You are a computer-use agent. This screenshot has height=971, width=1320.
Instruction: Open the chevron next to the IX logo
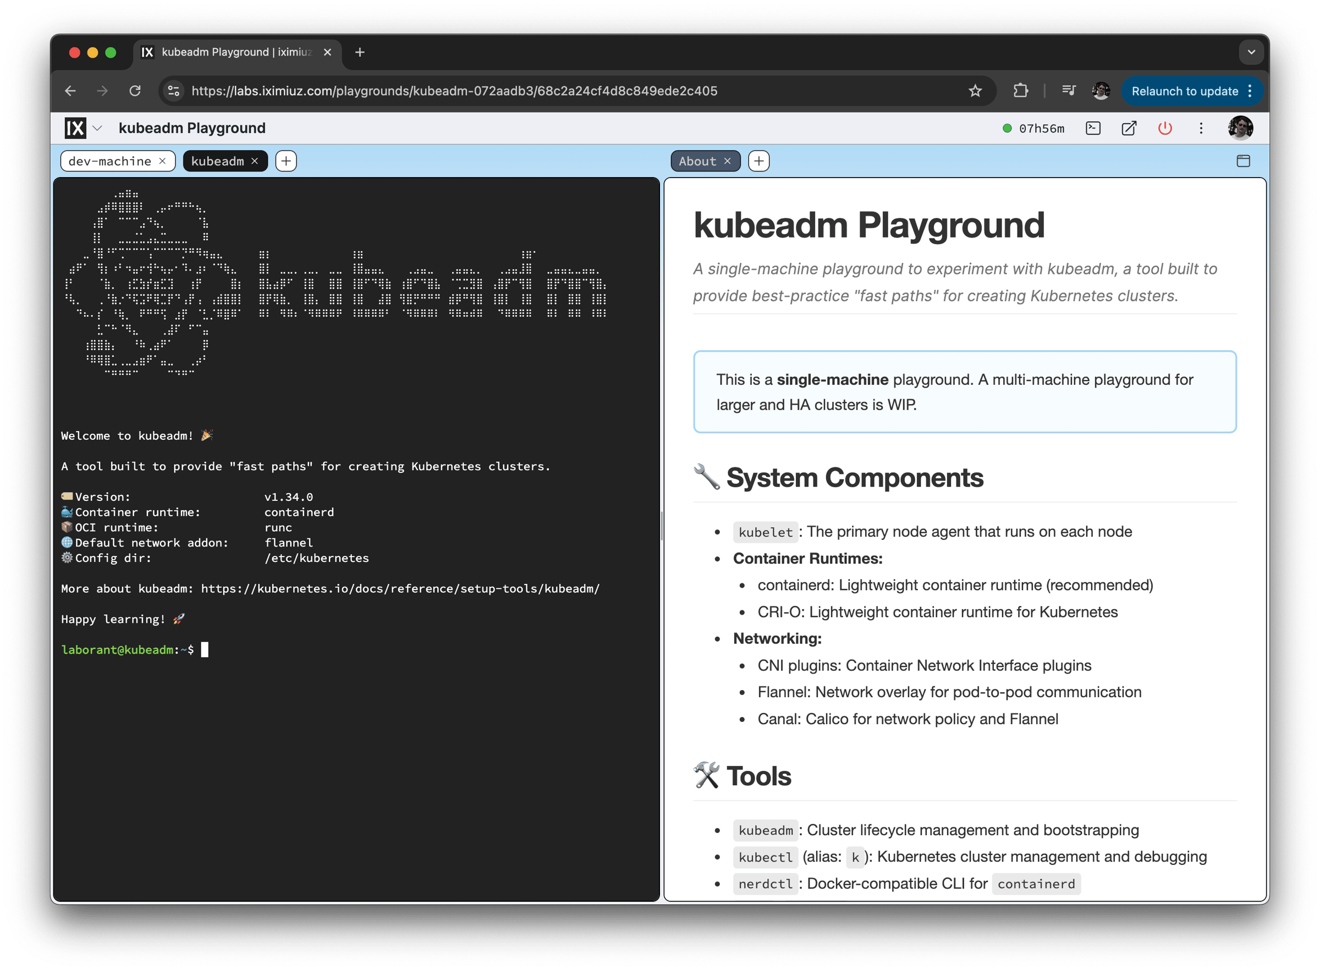click(x=97, y=128)
